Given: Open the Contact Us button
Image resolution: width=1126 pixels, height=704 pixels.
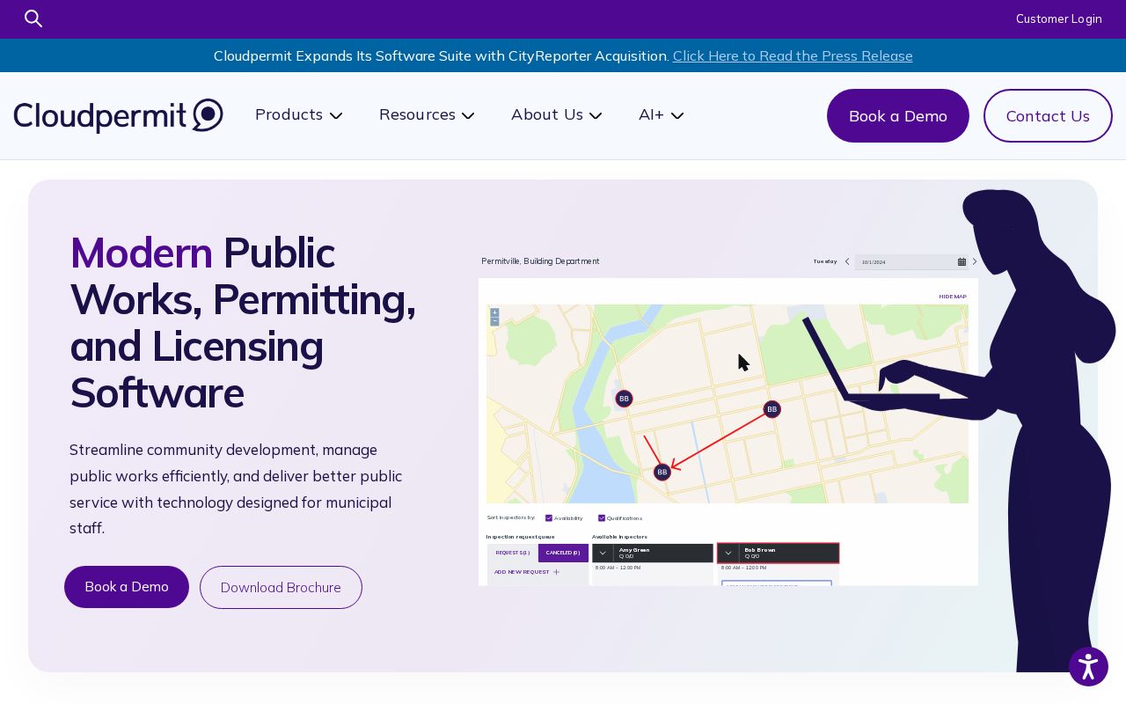Looking at the screenshot, I should (1048, 115).
